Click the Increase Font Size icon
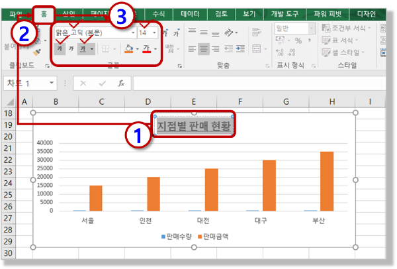This screenshot has height=269, width=397. tap(165, 32)
